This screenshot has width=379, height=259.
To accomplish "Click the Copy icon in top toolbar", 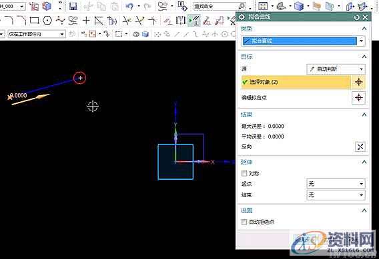I will [101, 6].
